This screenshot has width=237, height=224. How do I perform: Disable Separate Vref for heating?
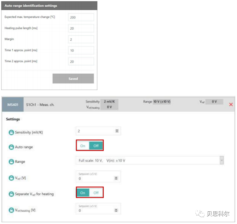(96, 193)
